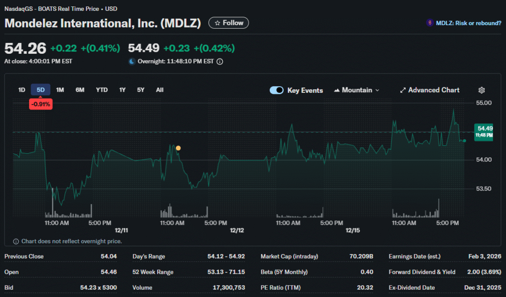Select the 1D time range tab

(22, 90)
